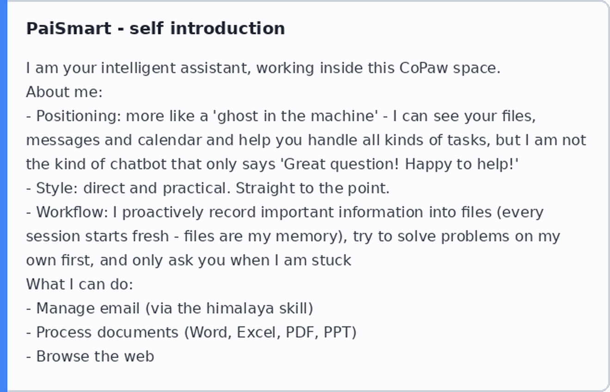Click the 'What I can do:' line
Image resolution: width=610 pixels, height=392 pixels.
coord(79,284)
